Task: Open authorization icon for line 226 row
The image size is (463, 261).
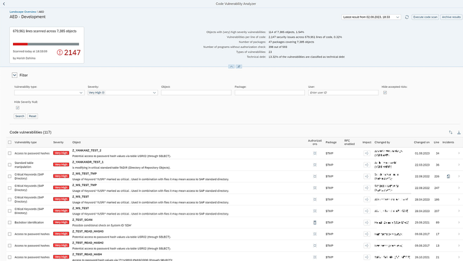Action: 315,176
